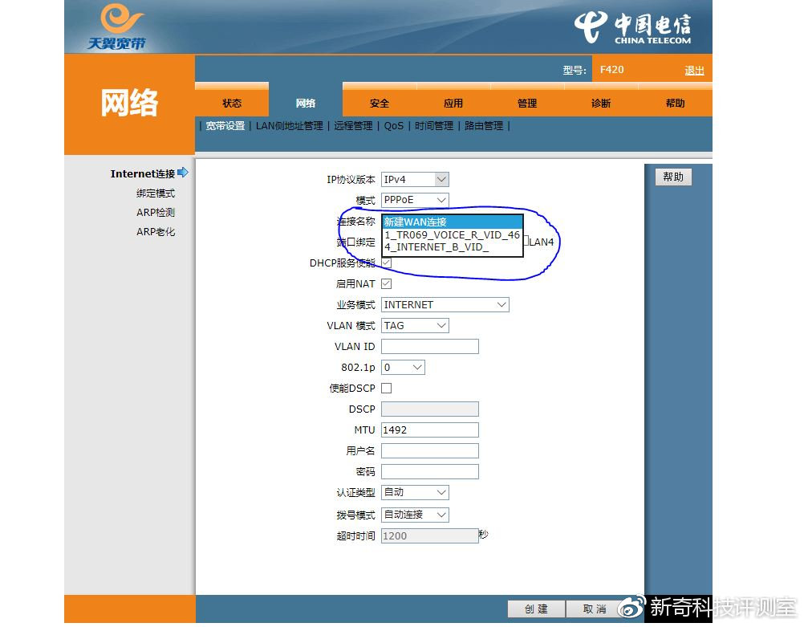Click the 退出 link
The width and height of the screenshot is (804, 627).
(x=693, y=69)
